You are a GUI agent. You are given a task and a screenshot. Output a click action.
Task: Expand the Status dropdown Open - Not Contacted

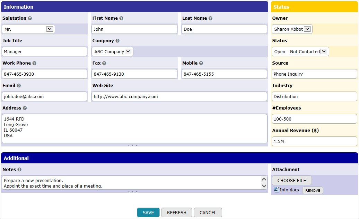click(x=300, y=51)
